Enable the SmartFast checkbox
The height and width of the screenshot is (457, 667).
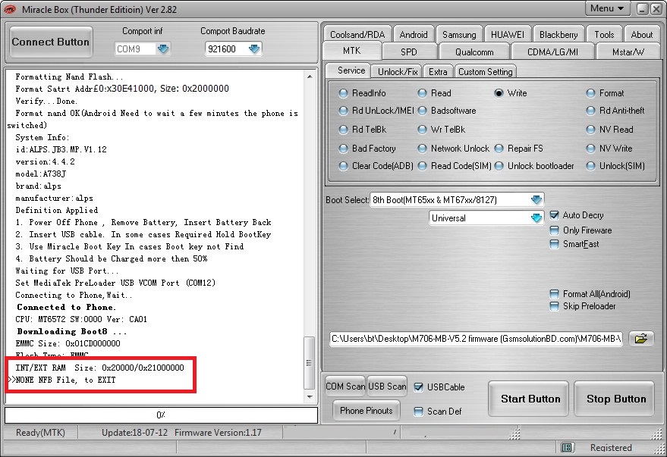(x=554, y=244)
